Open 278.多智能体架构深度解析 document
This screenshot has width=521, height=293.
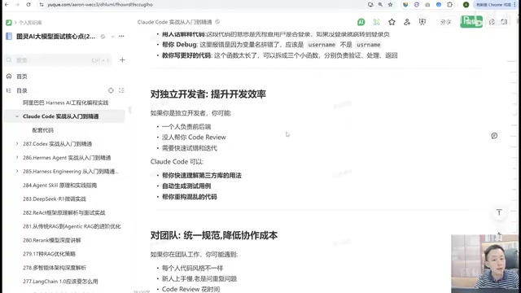point(55,268)
